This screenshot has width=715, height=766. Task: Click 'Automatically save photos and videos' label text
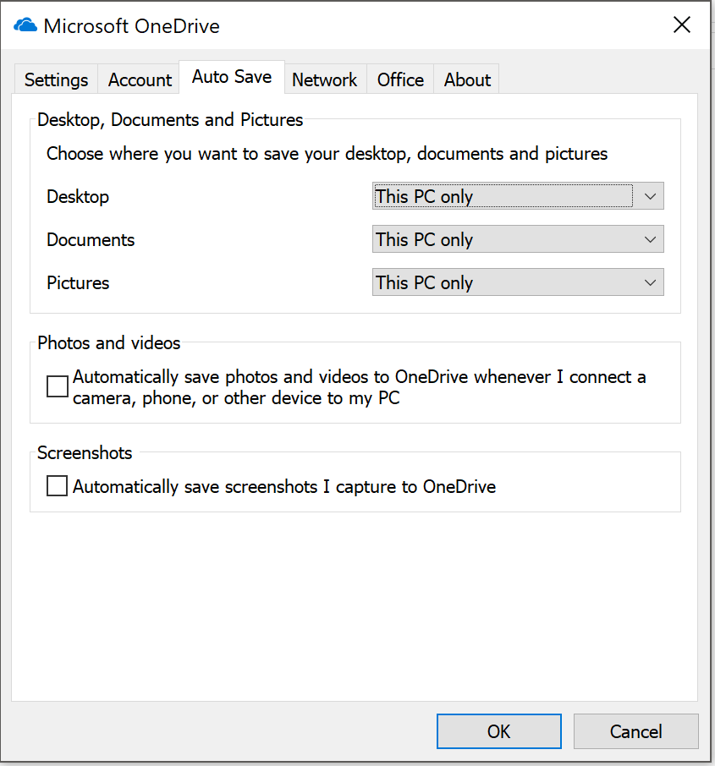point(360,387)
